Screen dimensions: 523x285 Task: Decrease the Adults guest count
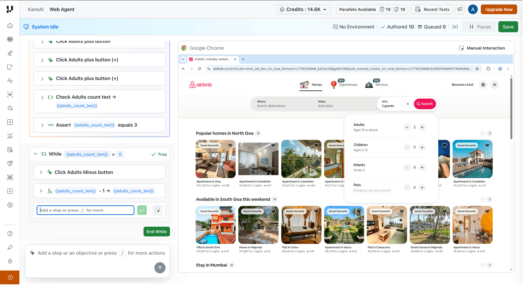407,127
